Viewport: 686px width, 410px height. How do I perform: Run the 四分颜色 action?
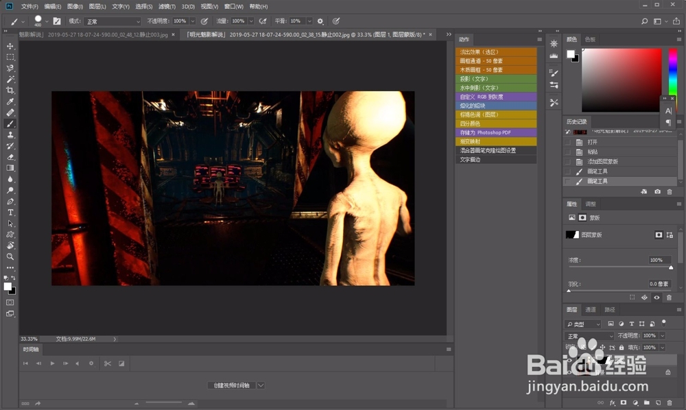(496, 123)
